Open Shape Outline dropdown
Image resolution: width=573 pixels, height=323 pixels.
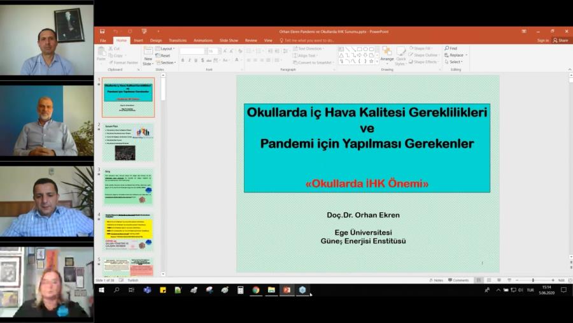click(x=424, y=55)
